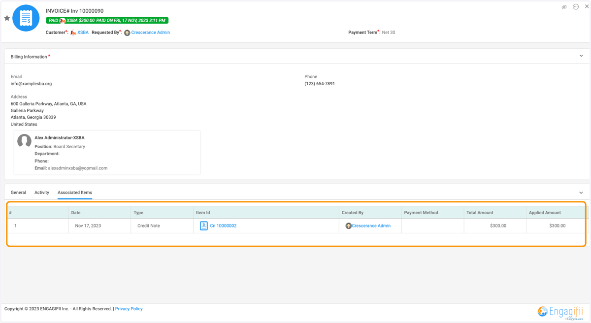Click the 600 Galleria Parkway address line
Image resolution: width=591 pixels, height=323 pixels.
48,104
